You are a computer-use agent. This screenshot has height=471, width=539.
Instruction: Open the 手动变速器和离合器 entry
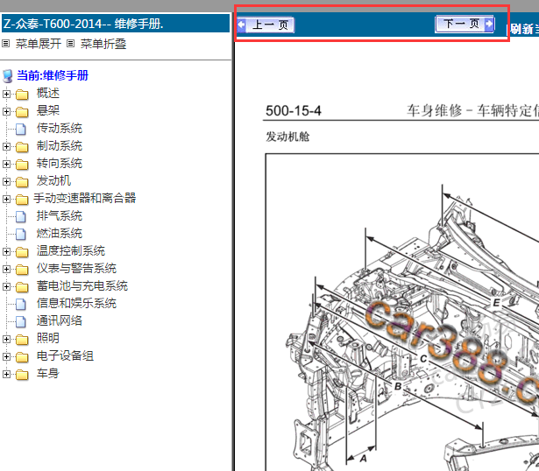point(84,198)
